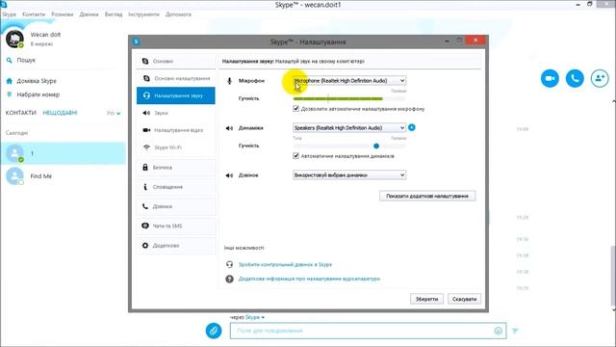
Task: Open Дзвінки settings section
Action: point(176,206)
